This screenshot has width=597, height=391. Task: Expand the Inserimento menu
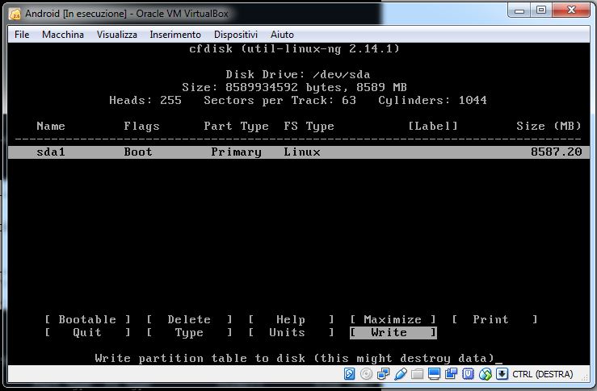(x=175, y=35)
